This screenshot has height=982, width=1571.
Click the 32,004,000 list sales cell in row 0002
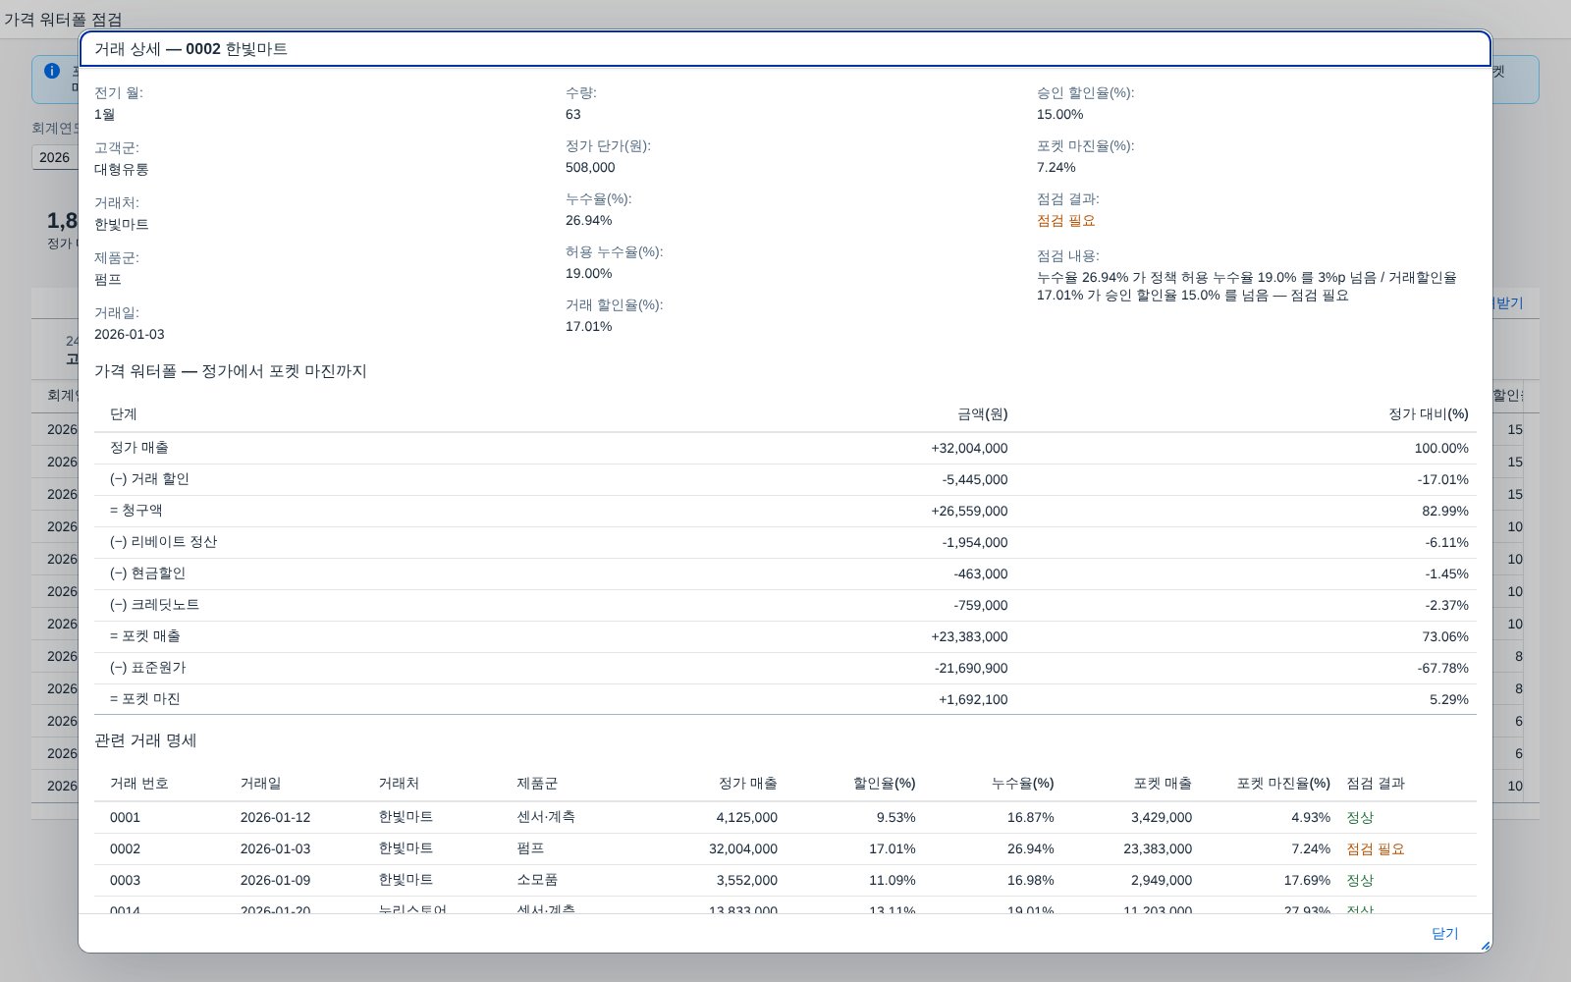click(x=743, y=848)
